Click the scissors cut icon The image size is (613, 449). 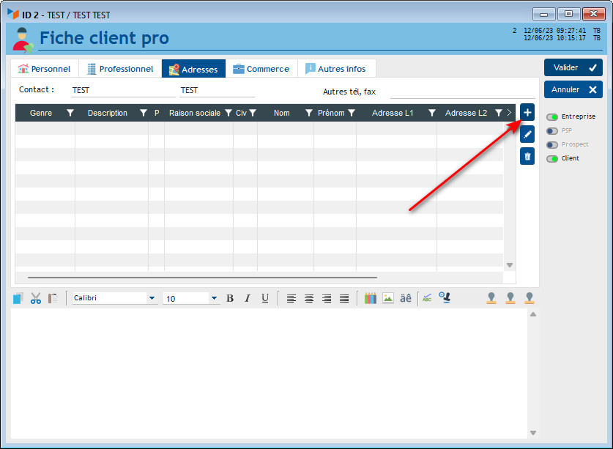[x=35, y=298]
